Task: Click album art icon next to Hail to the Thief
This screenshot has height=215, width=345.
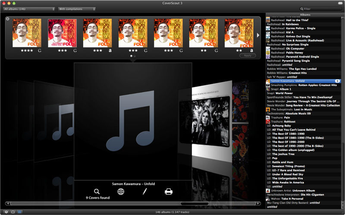Action: click(268, 20)
